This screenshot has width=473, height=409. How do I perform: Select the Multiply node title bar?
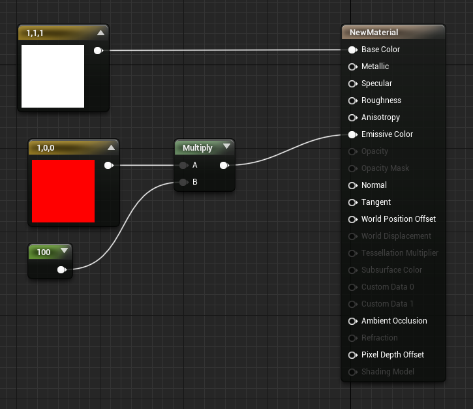pos(204,147)
